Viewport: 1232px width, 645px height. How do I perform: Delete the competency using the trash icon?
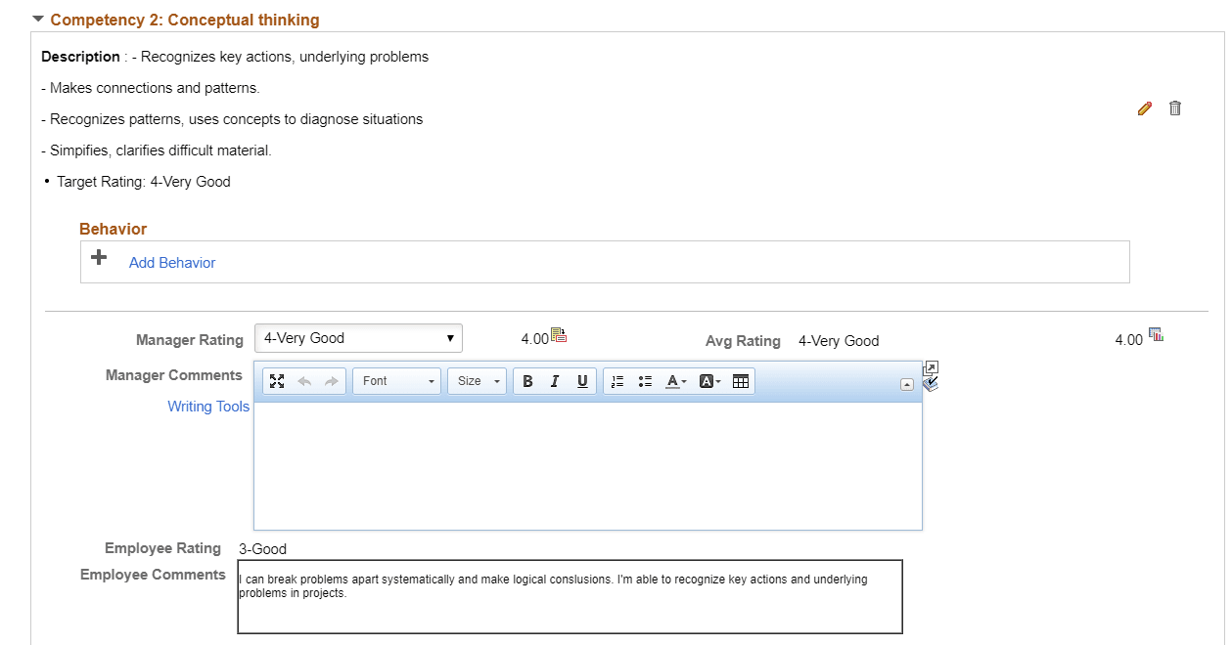(x=1175, y=108)
